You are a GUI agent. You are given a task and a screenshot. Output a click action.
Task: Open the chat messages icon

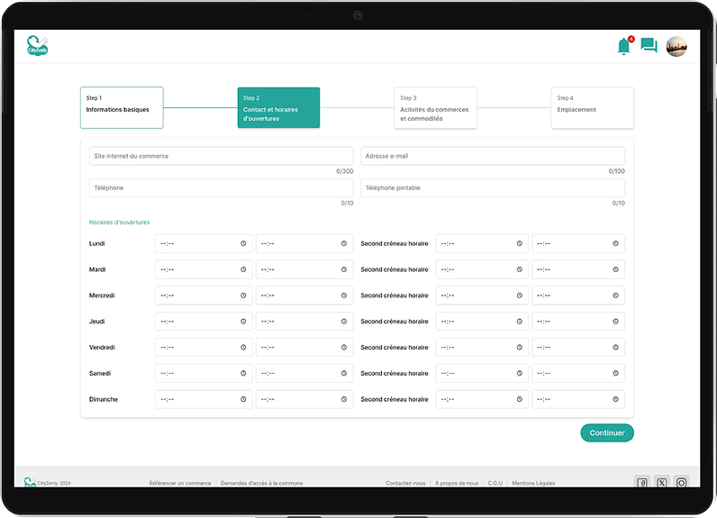[x=649, y=45]
